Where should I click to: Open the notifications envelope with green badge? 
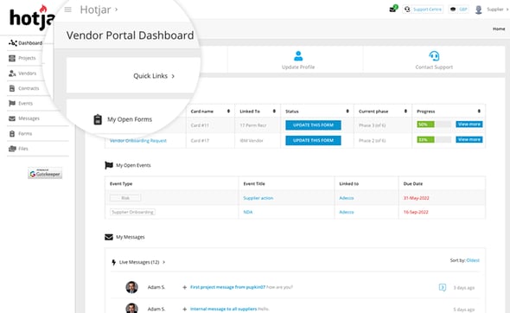(393, 9)
